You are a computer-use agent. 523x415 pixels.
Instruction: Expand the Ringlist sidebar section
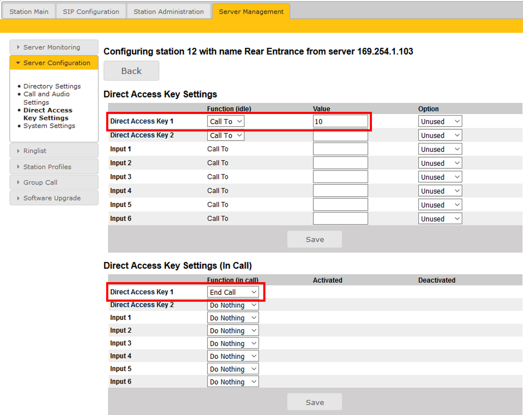point(35,151)
